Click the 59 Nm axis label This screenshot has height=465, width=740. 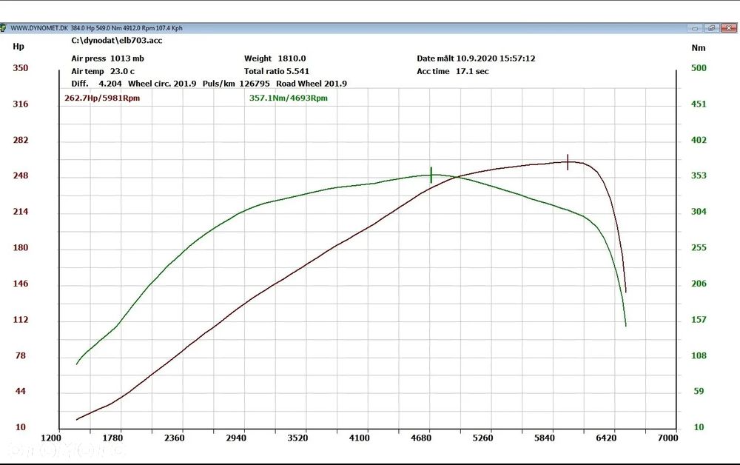click(x=699, y=392)
